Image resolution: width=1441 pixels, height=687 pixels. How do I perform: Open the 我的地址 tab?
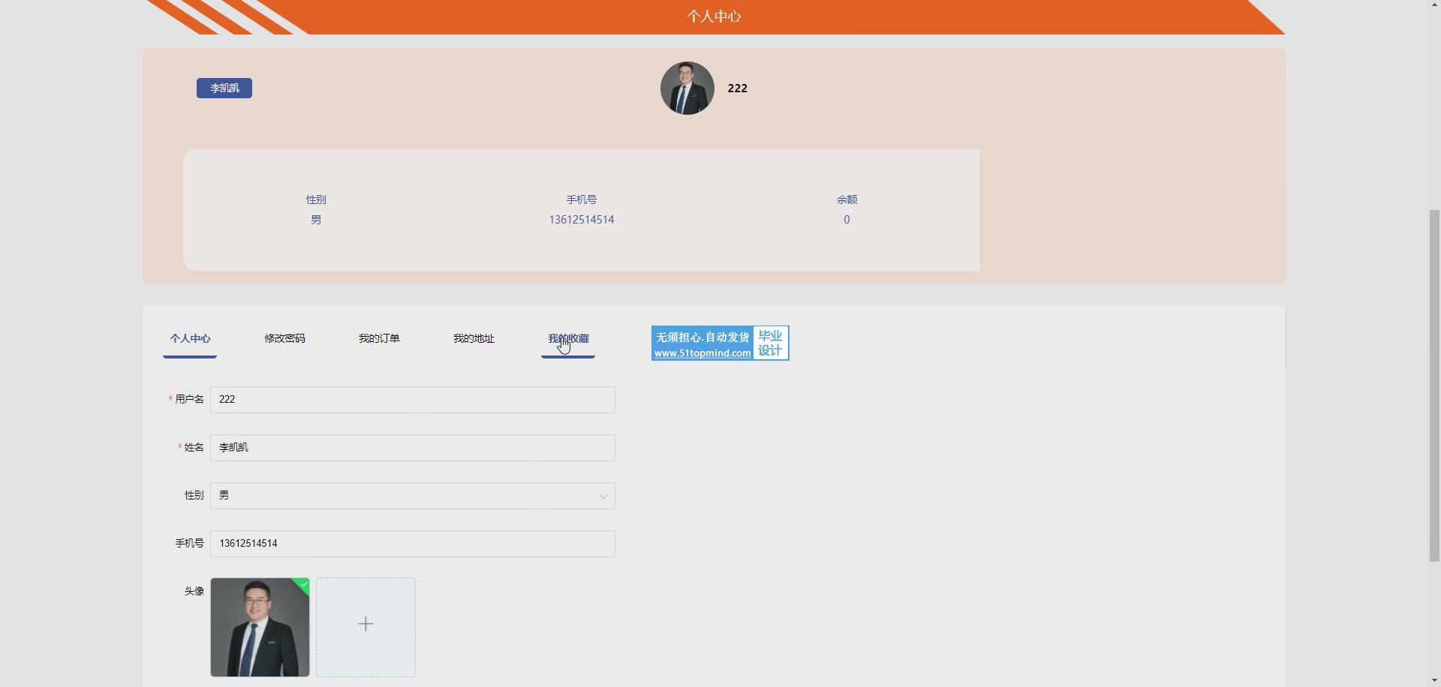tap(474, 339)
